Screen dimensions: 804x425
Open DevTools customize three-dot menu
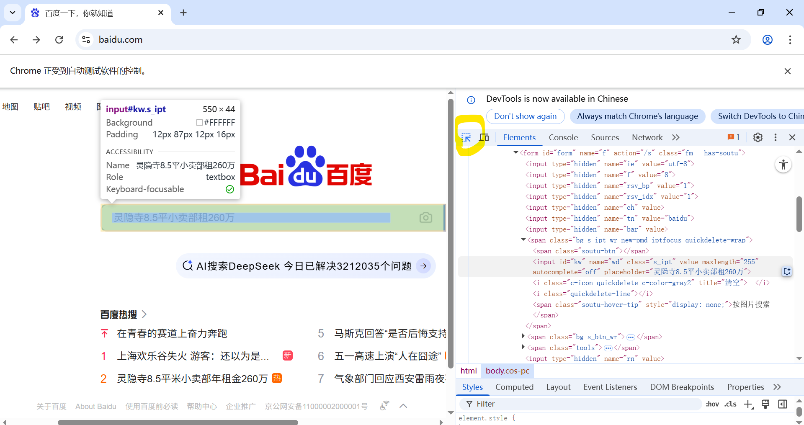tap(776, 137)
